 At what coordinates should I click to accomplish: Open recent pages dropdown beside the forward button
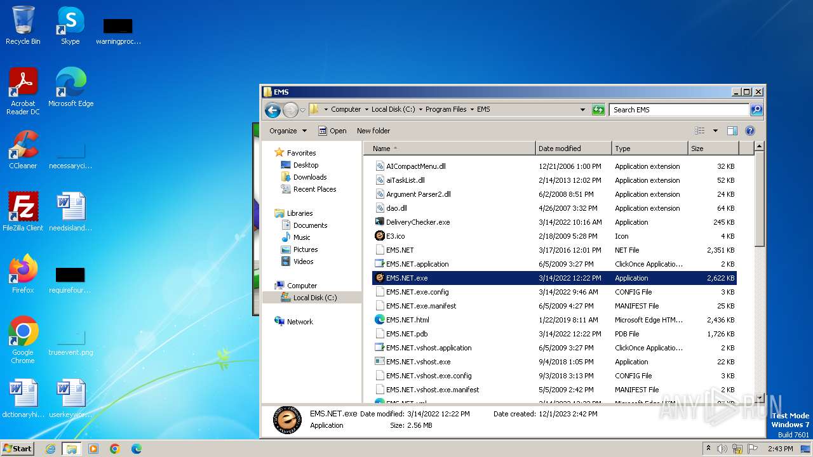click(302, 110)
